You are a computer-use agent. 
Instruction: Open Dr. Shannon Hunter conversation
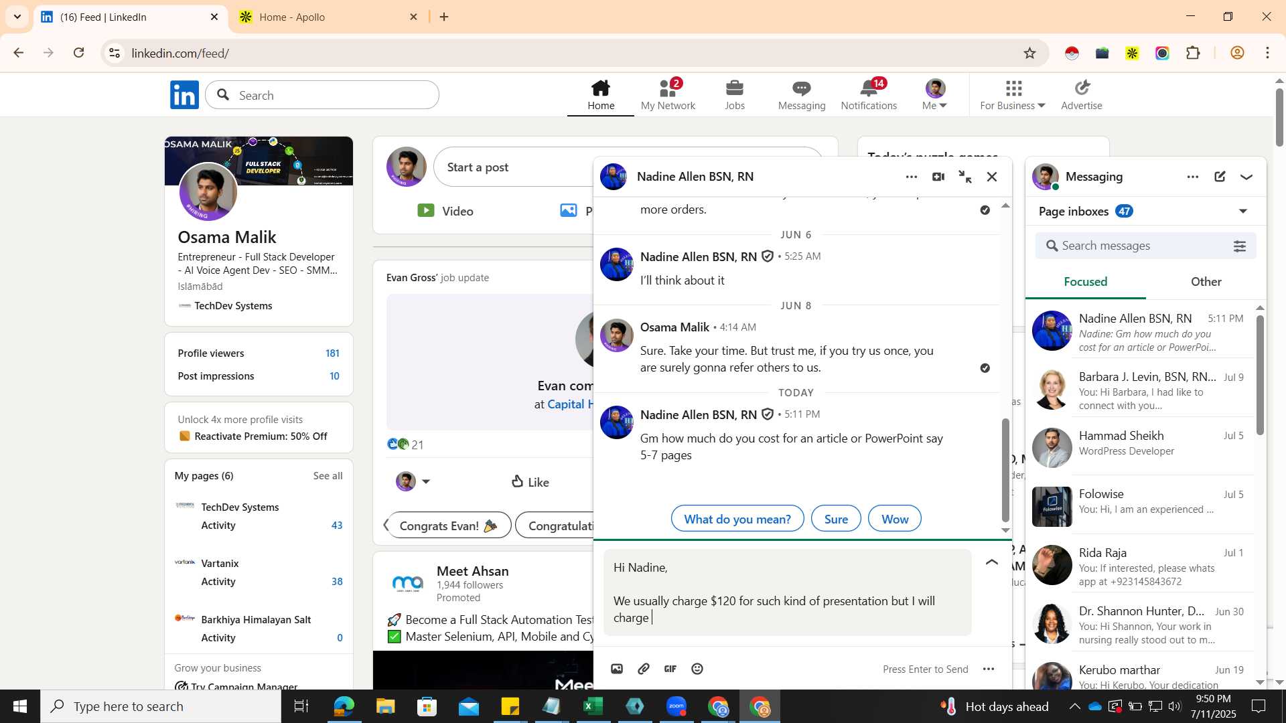click(x=1141, y=624)
